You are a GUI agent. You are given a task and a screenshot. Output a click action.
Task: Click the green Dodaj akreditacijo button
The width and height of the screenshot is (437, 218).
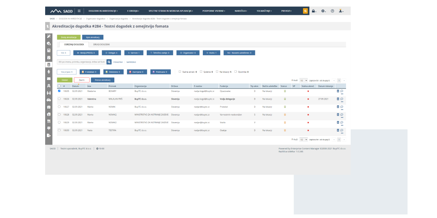point(68,37)
